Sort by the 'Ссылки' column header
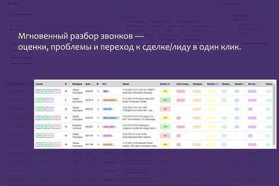 point(39,84)
